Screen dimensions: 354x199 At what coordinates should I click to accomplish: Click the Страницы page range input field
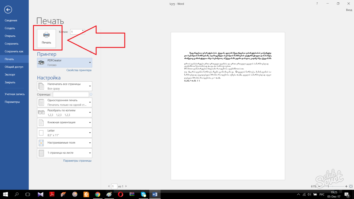tap(71, 94)
